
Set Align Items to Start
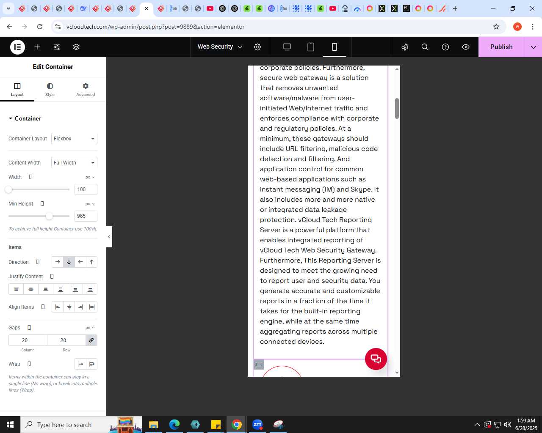pos(58,307)
